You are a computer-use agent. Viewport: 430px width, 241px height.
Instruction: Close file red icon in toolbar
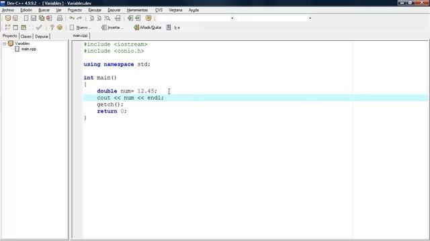coord(49,18)
